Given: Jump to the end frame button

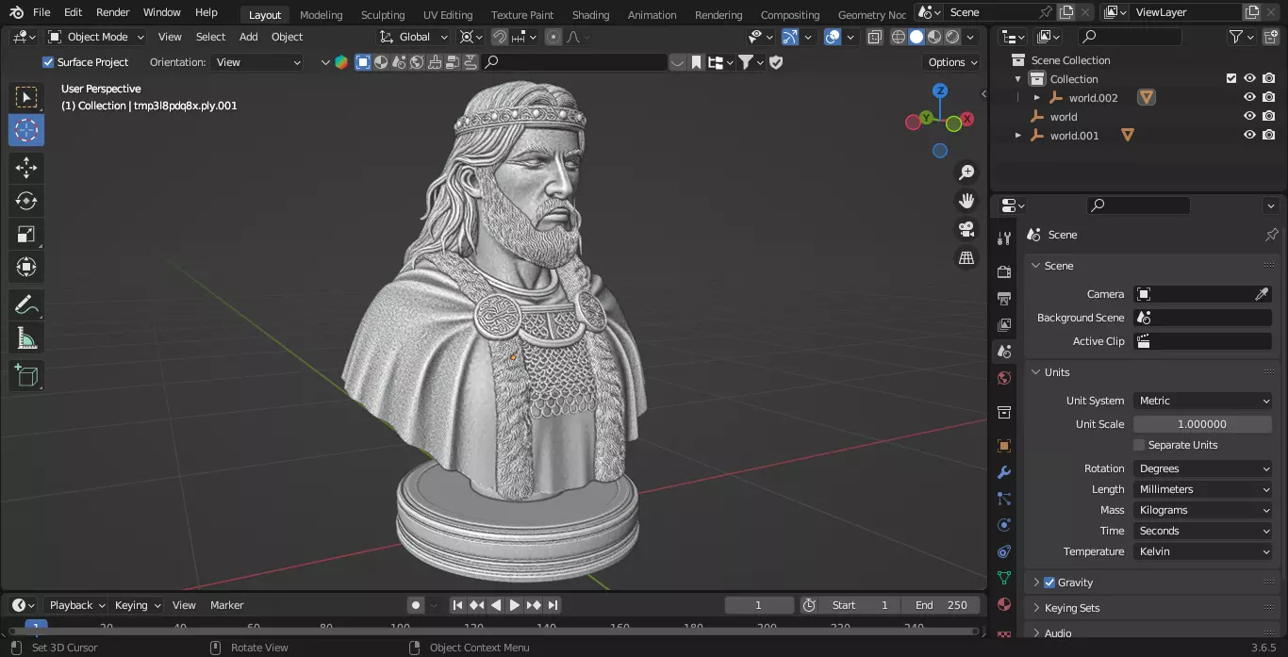Looking at the screenshot, I should click(x=553, y=605).
